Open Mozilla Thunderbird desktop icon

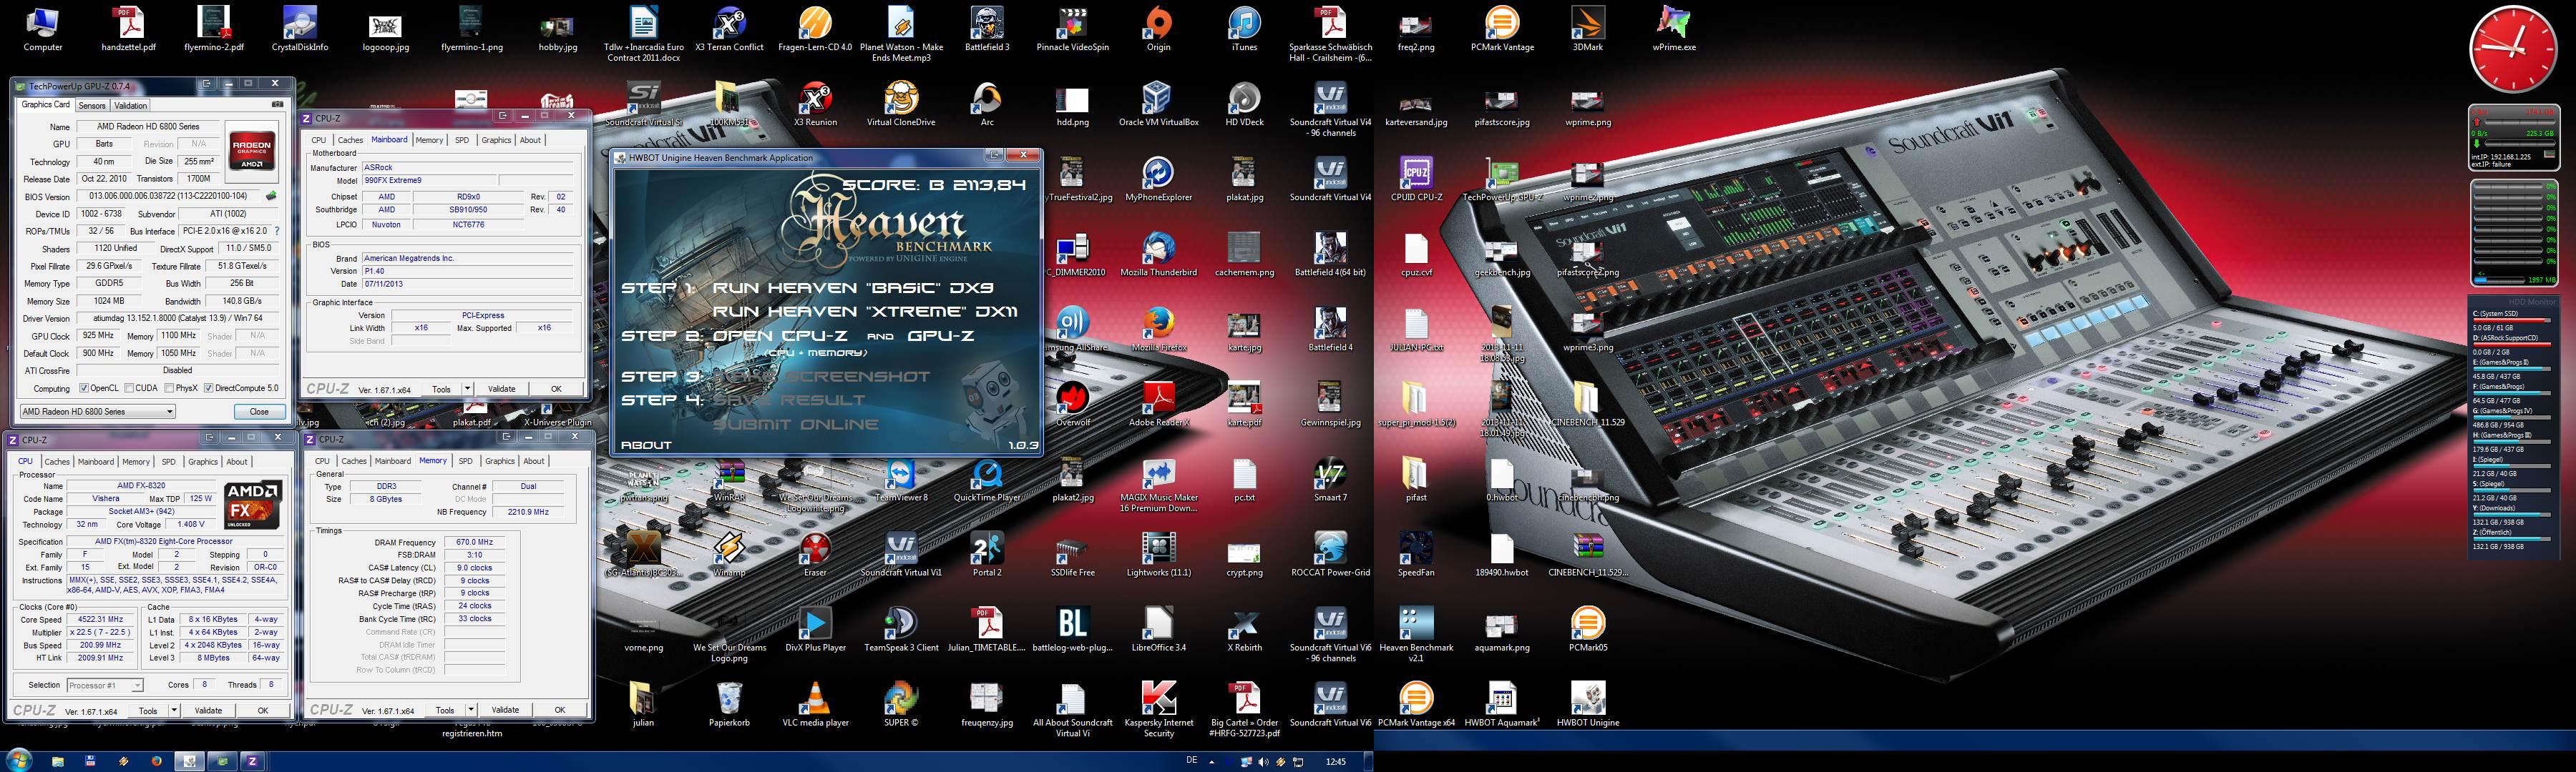click(1158, 254)
